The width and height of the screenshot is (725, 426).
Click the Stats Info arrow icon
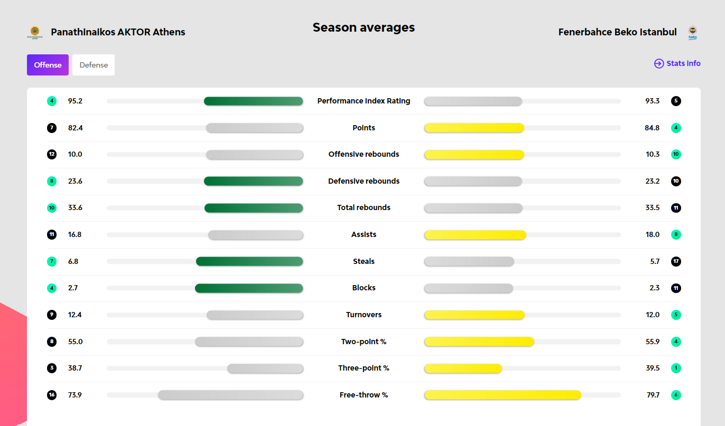point(659,63)
